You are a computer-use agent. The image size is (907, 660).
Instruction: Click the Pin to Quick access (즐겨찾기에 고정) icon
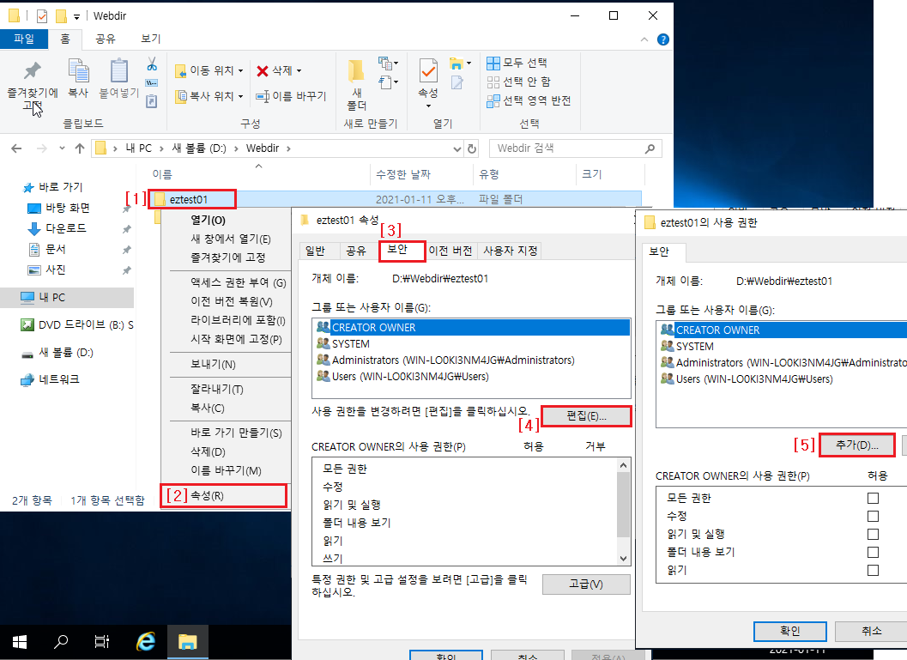[33, 71]
